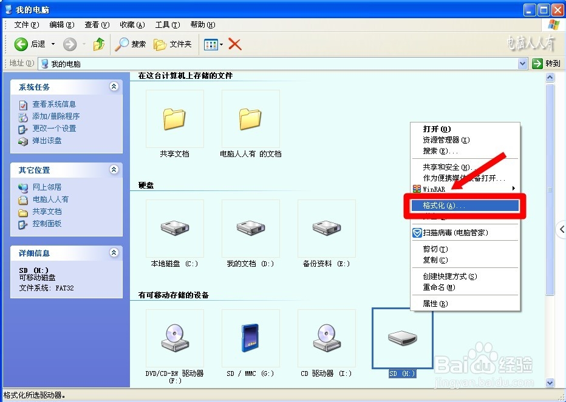Image resolution: width=566 pixels, height=402 pixels.
Task: Choose 打开(O) in context menu
Action: [x=465, y=129]
